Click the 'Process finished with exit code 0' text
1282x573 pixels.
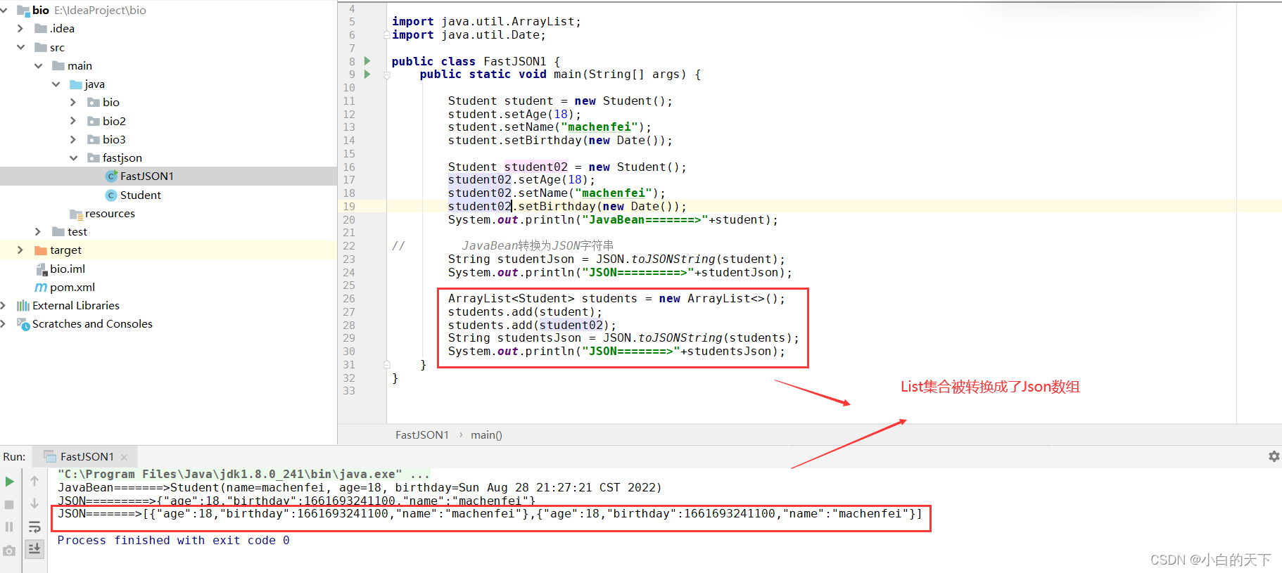[173, 540]
